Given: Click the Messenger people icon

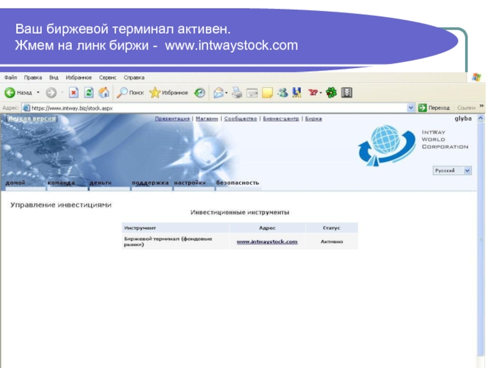Looking at the screenshot, I should coord(282,93).
